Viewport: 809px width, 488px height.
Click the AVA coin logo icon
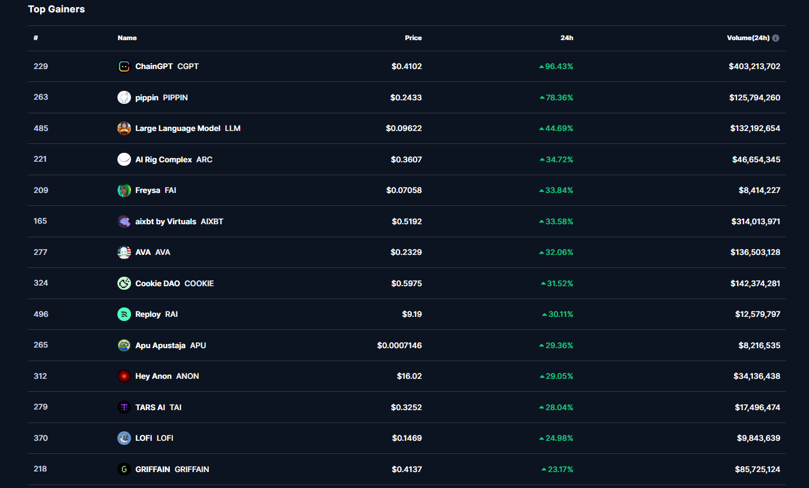[x=124, y=253]
